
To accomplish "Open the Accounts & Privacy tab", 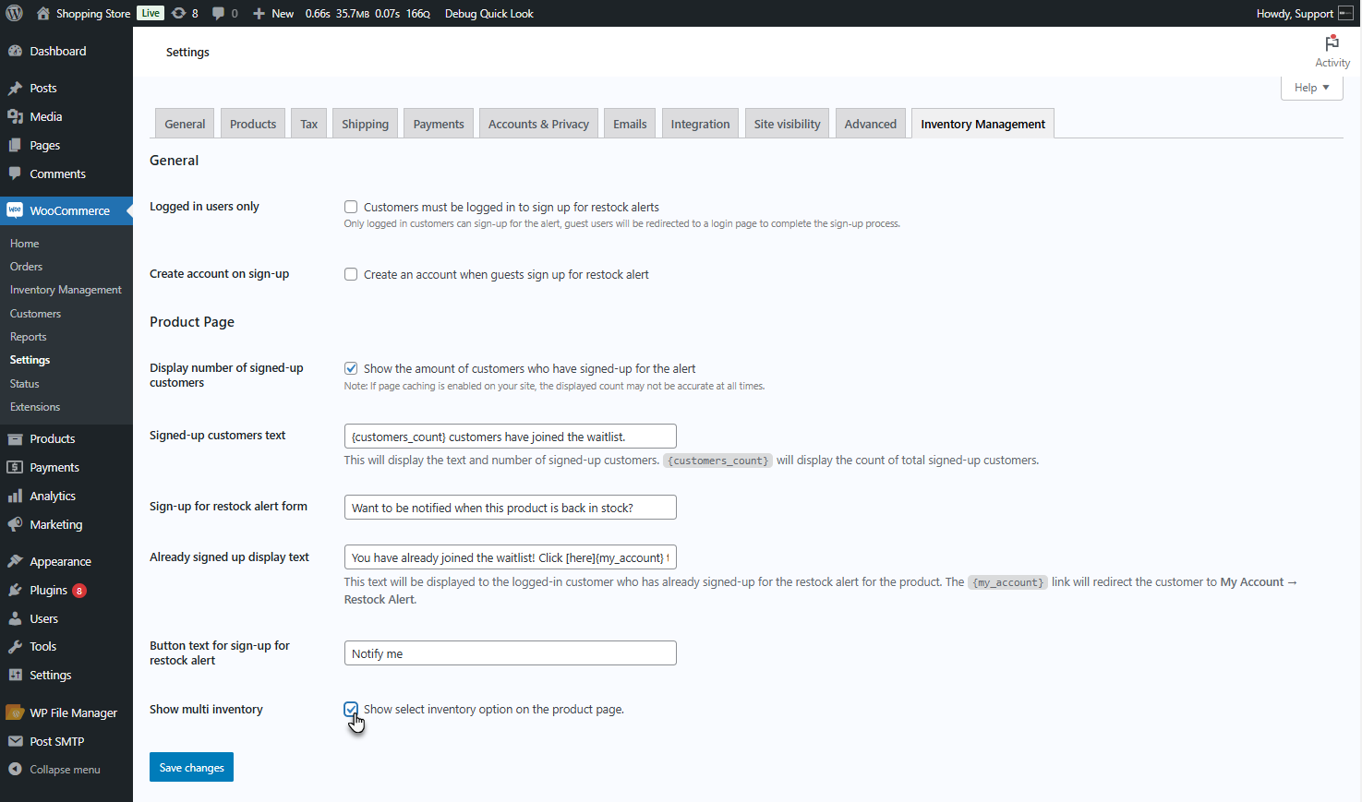I will [x=538, y=124].
